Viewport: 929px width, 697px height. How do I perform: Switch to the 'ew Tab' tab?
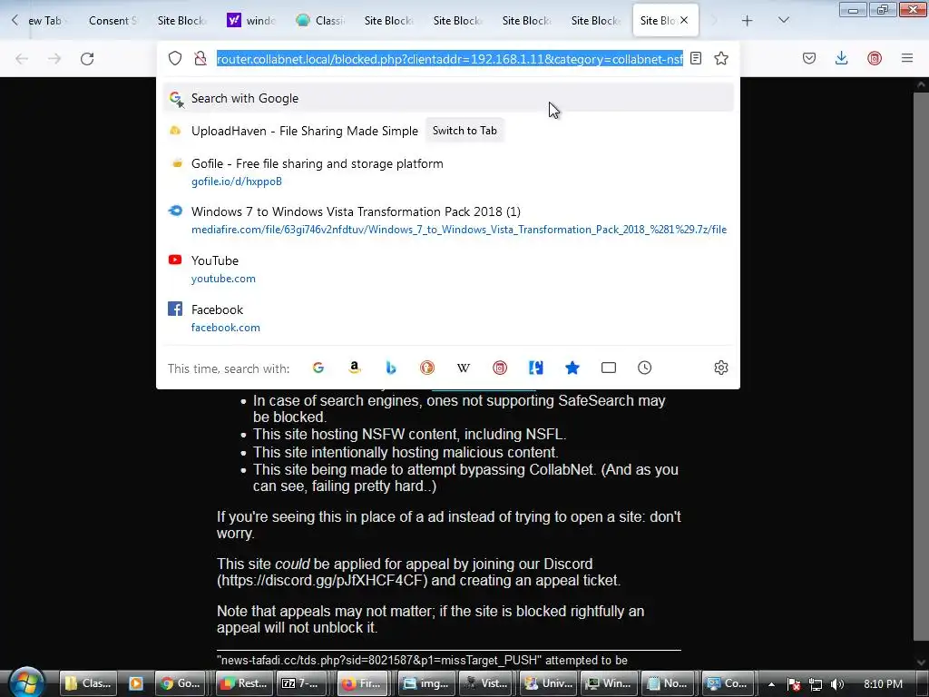coord(46,21)
